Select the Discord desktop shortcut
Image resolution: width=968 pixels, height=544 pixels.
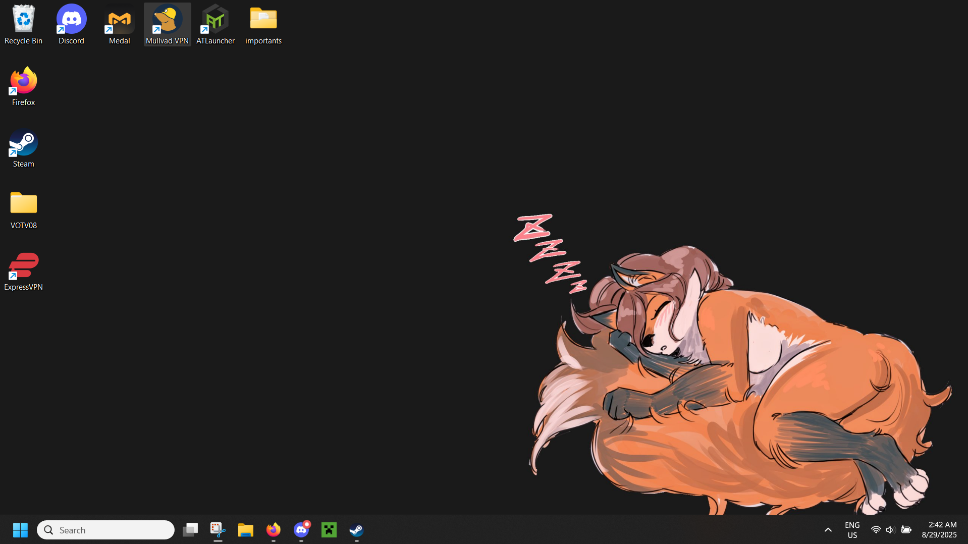pos(71,24)
